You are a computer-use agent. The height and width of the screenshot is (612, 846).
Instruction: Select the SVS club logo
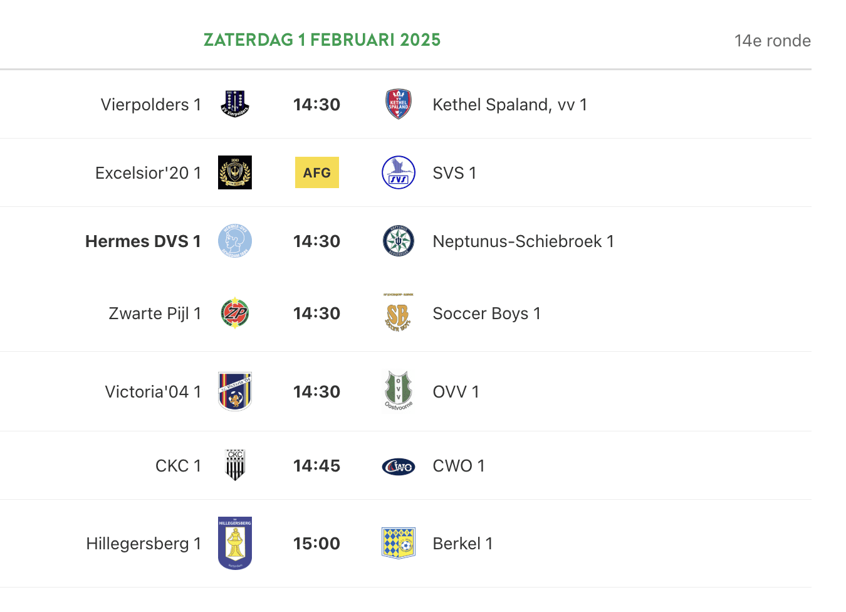(x=399, y=172)
